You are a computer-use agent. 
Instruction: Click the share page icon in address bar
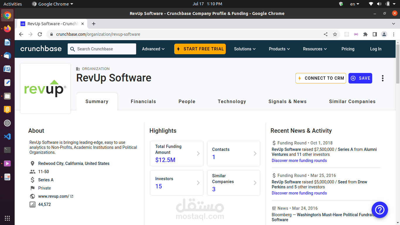click(x=326, y=34)
